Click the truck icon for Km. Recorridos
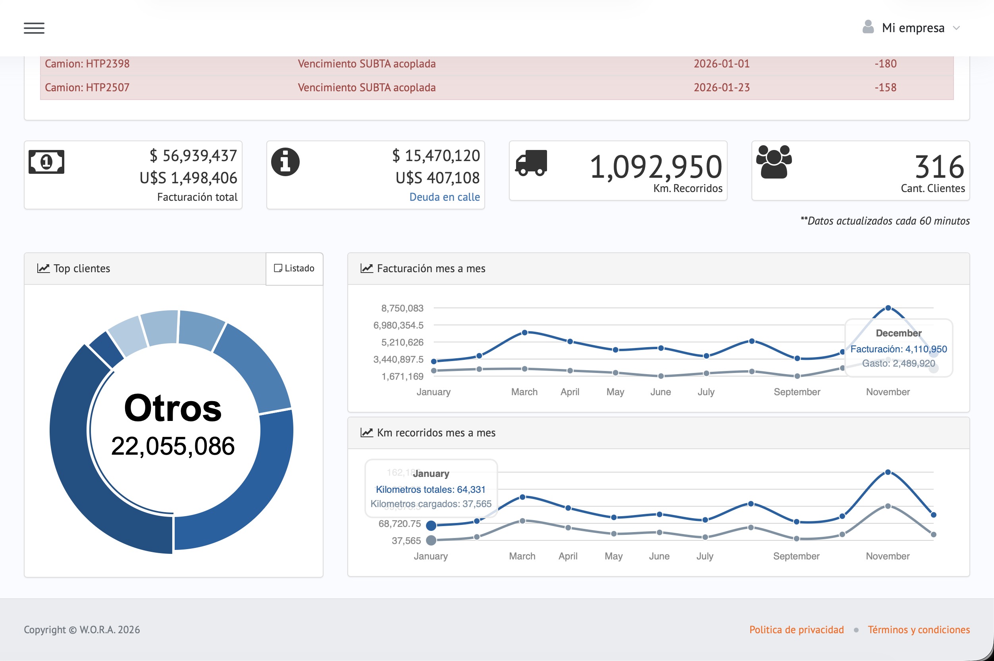Screen dimensions: 994x661 pos(531,163)
